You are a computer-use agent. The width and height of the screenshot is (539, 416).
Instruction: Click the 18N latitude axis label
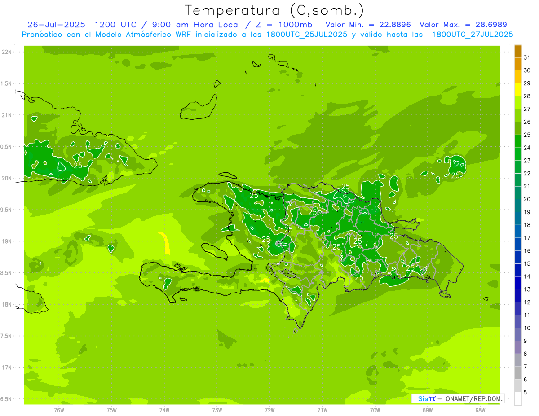click(x=7, y=304)
